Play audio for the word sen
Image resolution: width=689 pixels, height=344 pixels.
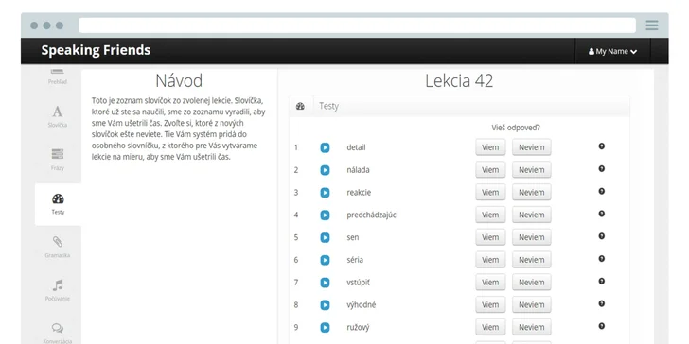click(x=325, y=237)
